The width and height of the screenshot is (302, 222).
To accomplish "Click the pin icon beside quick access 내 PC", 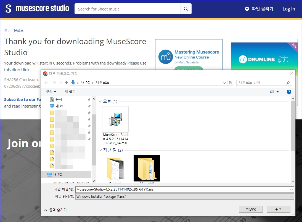I will 89,106.
